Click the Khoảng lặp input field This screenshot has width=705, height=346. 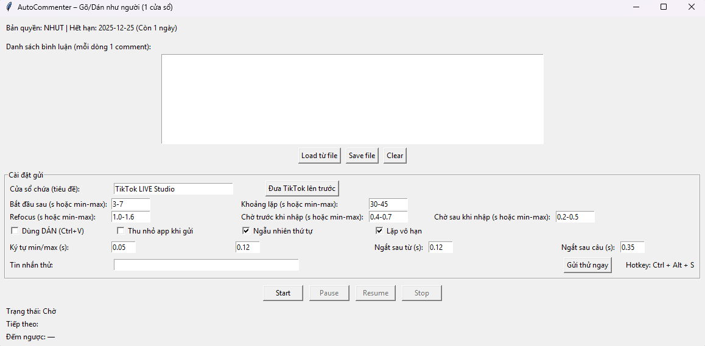click(388, 204)
